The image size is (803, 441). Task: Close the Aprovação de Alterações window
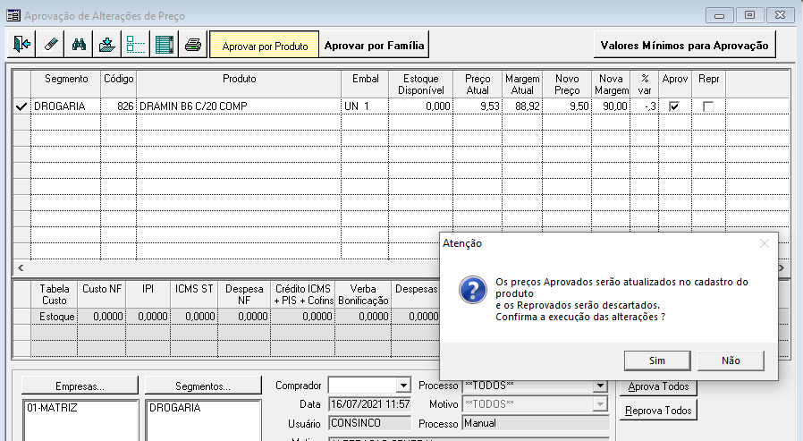[780, 15]
